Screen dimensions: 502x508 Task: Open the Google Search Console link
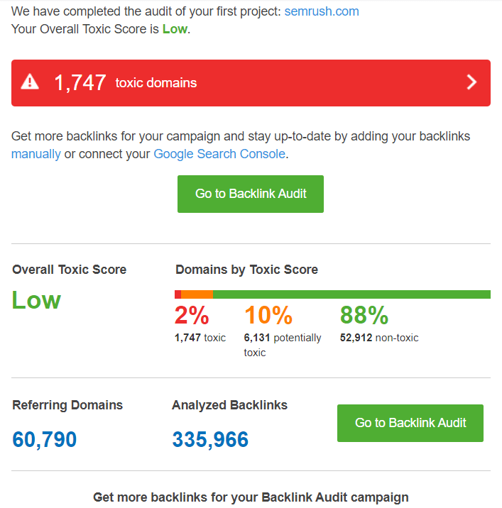click(x=219, y=154)
